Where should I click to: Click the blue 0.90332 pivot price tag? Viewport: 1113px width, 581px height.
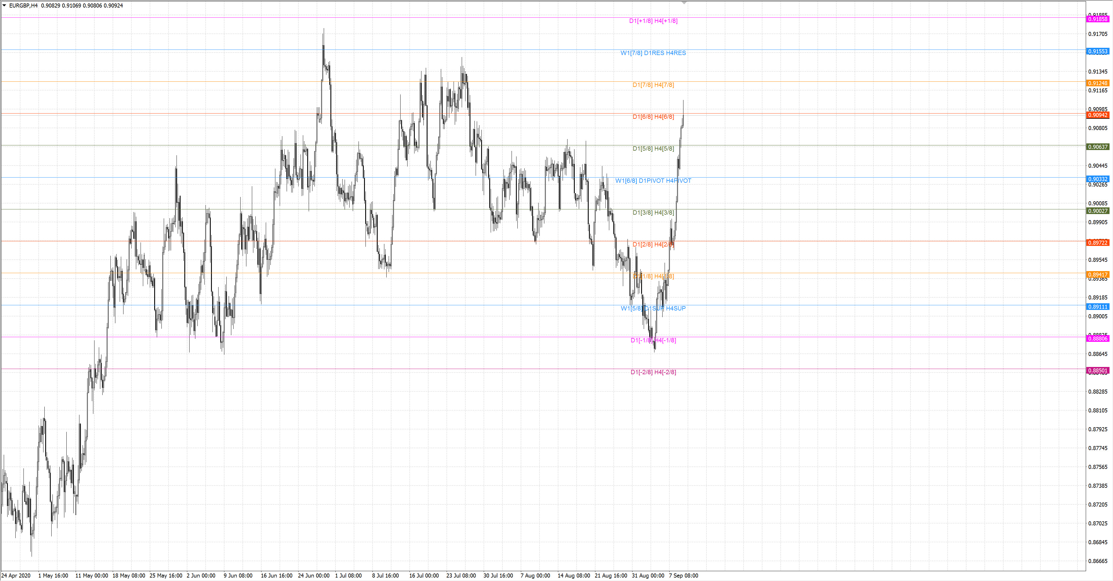pos(1097,179)
